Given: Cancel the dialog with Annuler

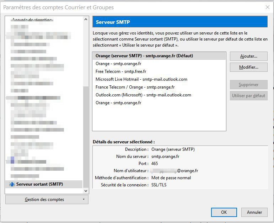Looking at the screenshot, I should pos(254,212).
